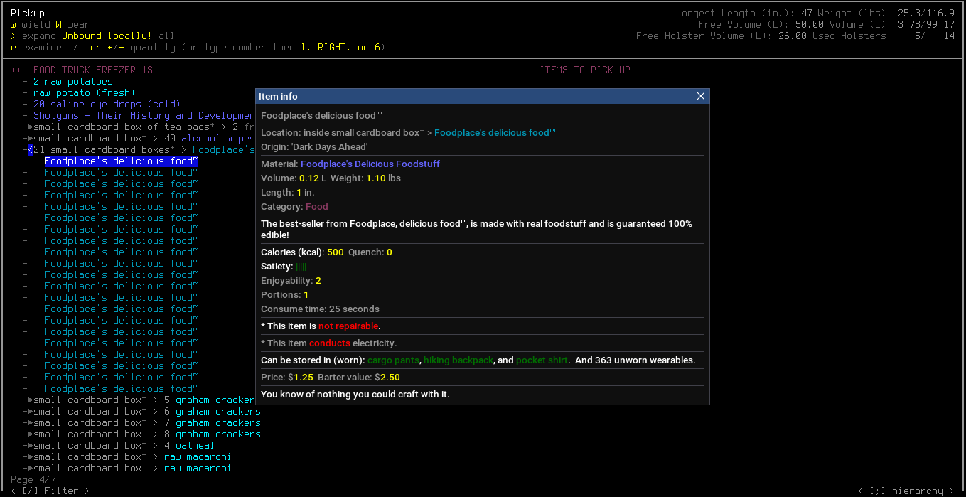The height and width of the screenshot is (497, 966).
Task: Click the ITEMS TO PICK UP column header
Action: coord(585,70)
